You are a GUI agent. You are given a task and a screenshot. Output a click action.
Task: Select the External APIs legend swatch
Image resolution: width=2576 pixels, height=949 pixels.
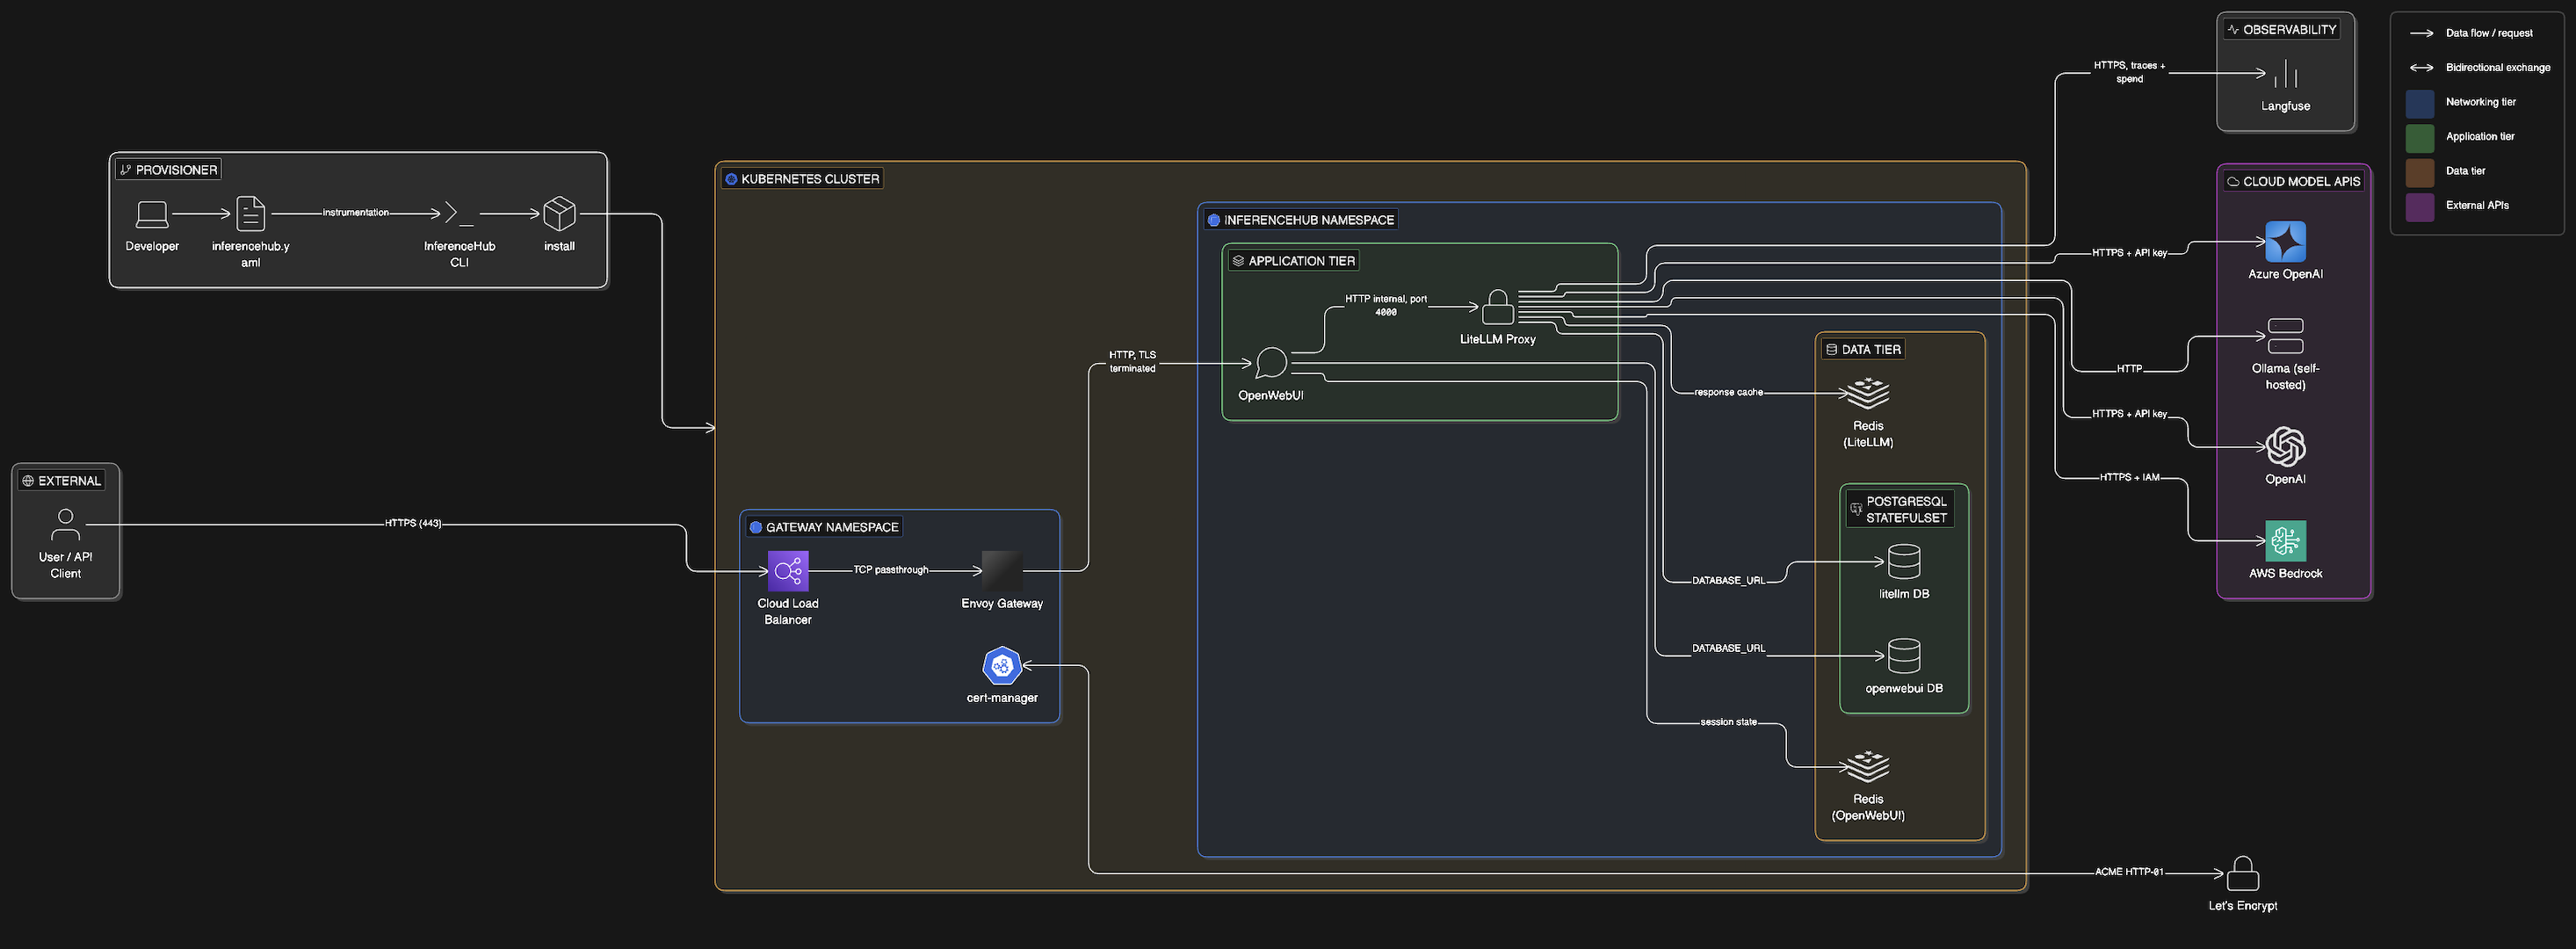pos(2419,206)
